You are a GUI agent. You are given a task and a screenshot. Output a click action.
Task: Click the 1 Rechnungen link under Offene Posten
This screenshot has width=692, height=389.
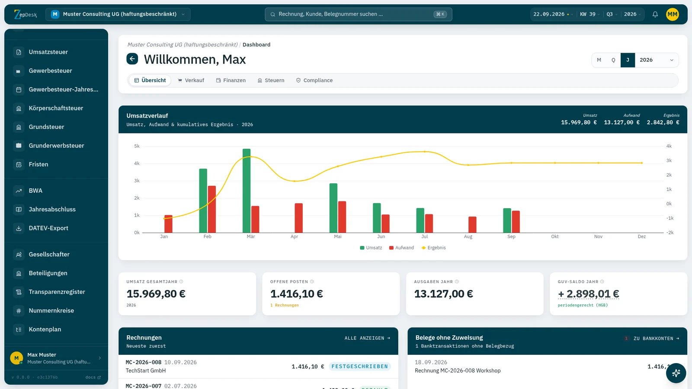coord(285,306)
